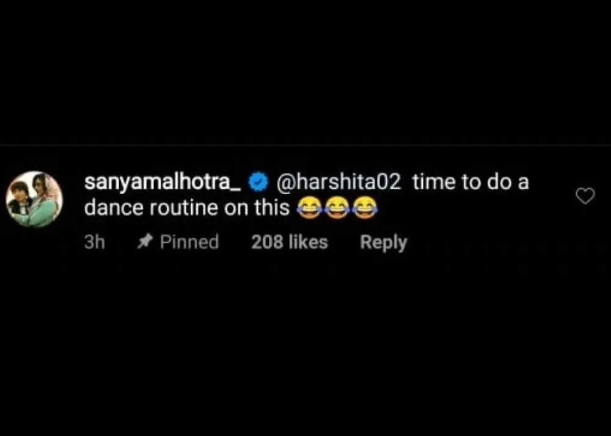Click the last laughing emoji
Viewport: 611px width, 436px height.
pos(365,208)
